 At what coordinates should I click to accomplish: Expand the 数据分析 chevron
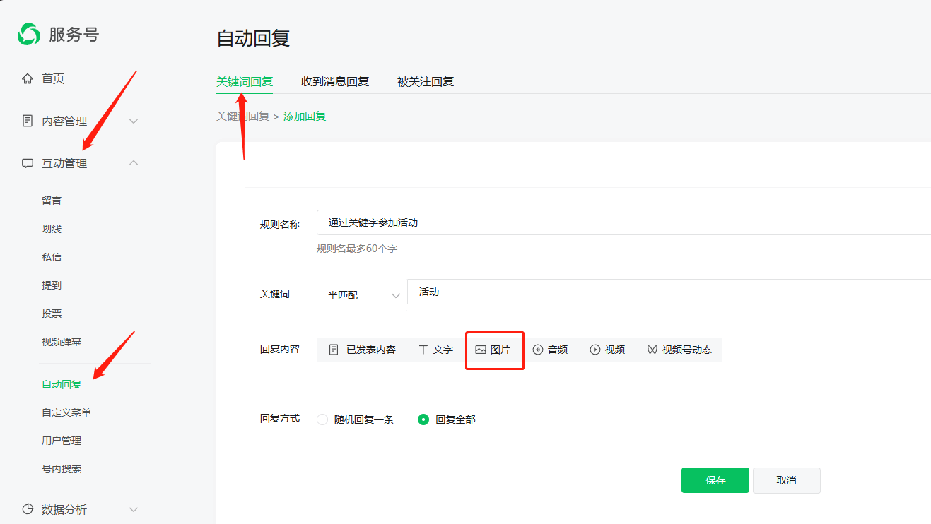pos(134,509)
